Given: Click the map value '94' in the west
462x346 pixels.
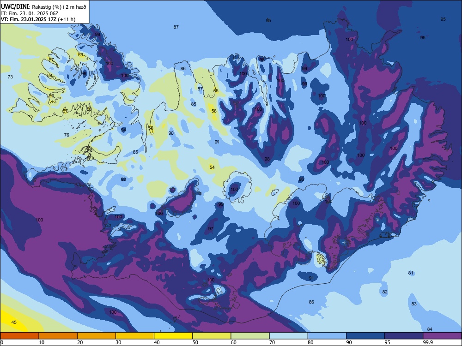Looking at the screenshot, I should 123,130.
